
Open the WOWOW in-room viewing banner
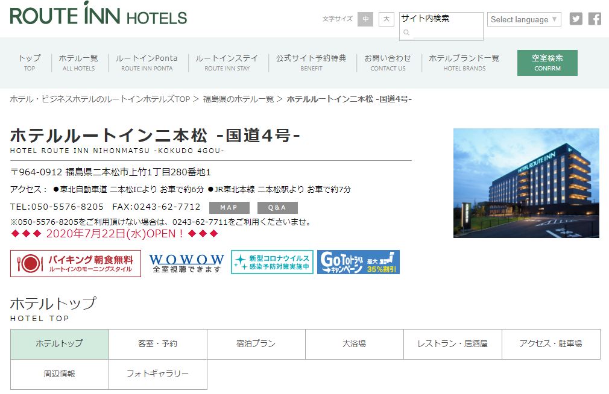(x=186, y=263)
